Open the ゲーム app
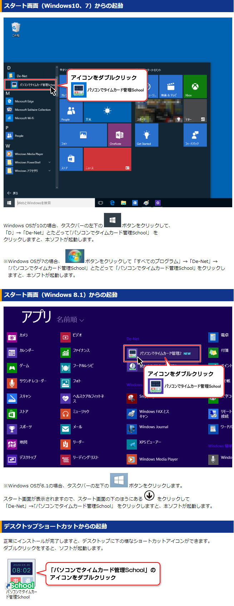Image resolution: width=234 pixels, height=606 pixels. tap(19, 368)
